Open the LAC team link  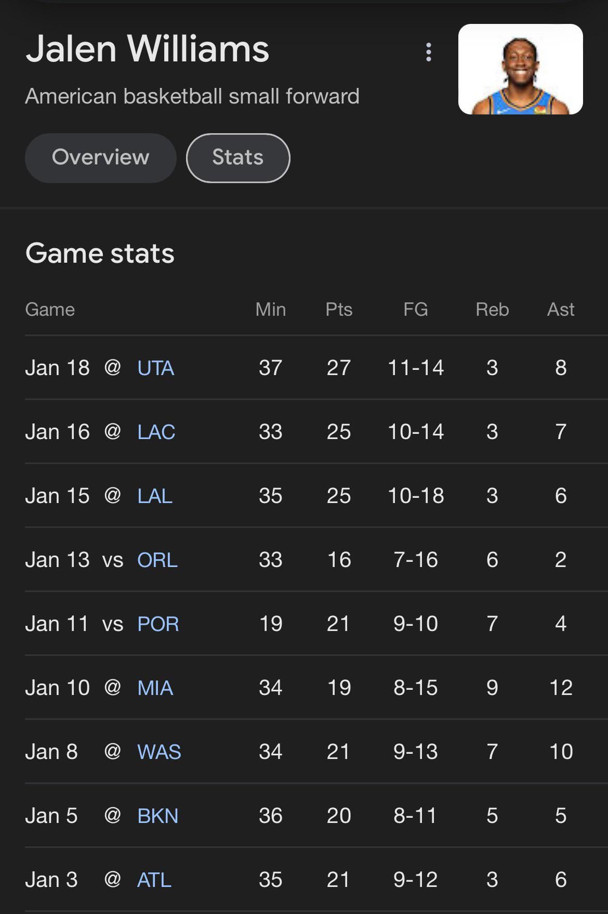point(156,432)
